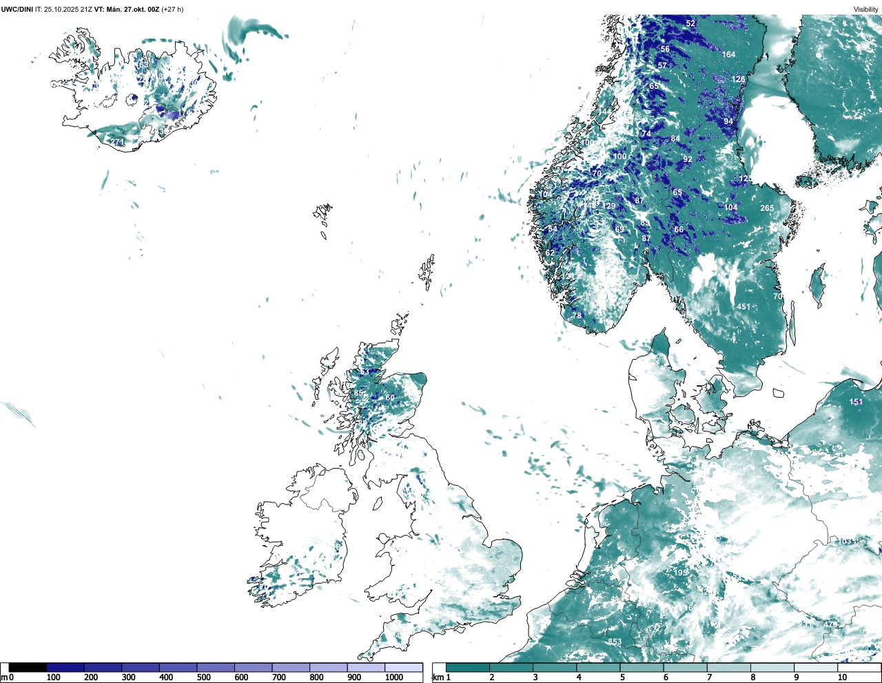882x683 pixels.
Task: Click visibility value '52' on the map
Action: [x=690, y=23]
